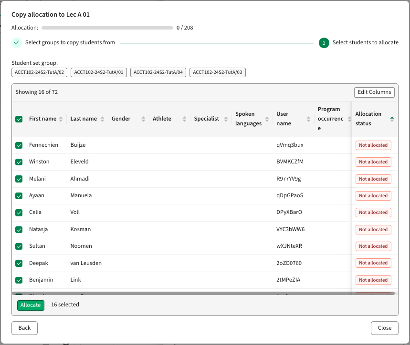Click step 2 circle indicator
Screen dimensions: 410x345
point(324,43)
